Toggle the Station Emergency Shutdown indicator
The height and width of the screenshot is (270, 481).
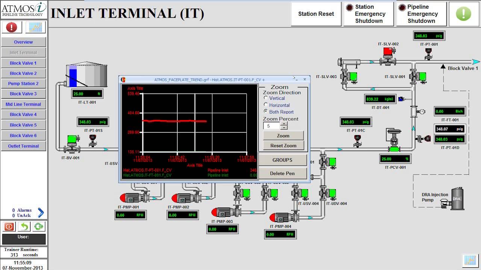point(349,7)
